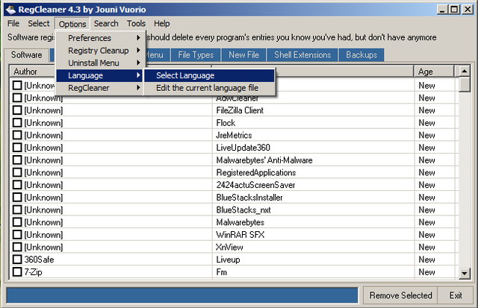Sort by the Author column header

pos(33,72)
